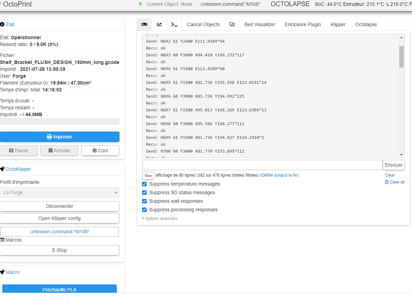Screen dimensions: 412x301
Task: Click the OctoPrint logo title
Action: click(x=17, y=4)
